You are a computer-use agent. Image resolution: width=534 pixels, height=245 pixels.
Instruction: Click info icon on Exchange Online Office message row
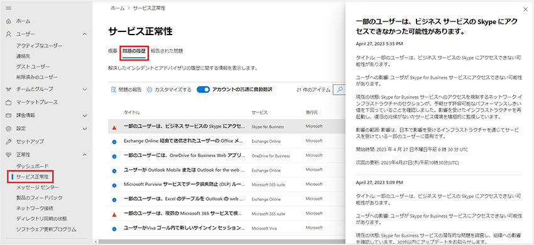tap(114, 142)
